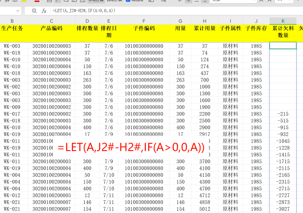Image resolution: width=303 pixels, height=213 pixels.
Task: Click cumulative usage cell 1900
Action: coord(205,107)
